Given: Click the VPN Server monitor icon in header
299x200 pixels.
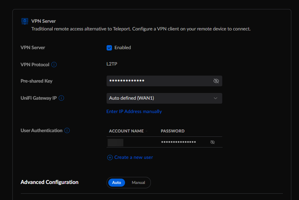Looking at the screenshot, I should point(24,21).
